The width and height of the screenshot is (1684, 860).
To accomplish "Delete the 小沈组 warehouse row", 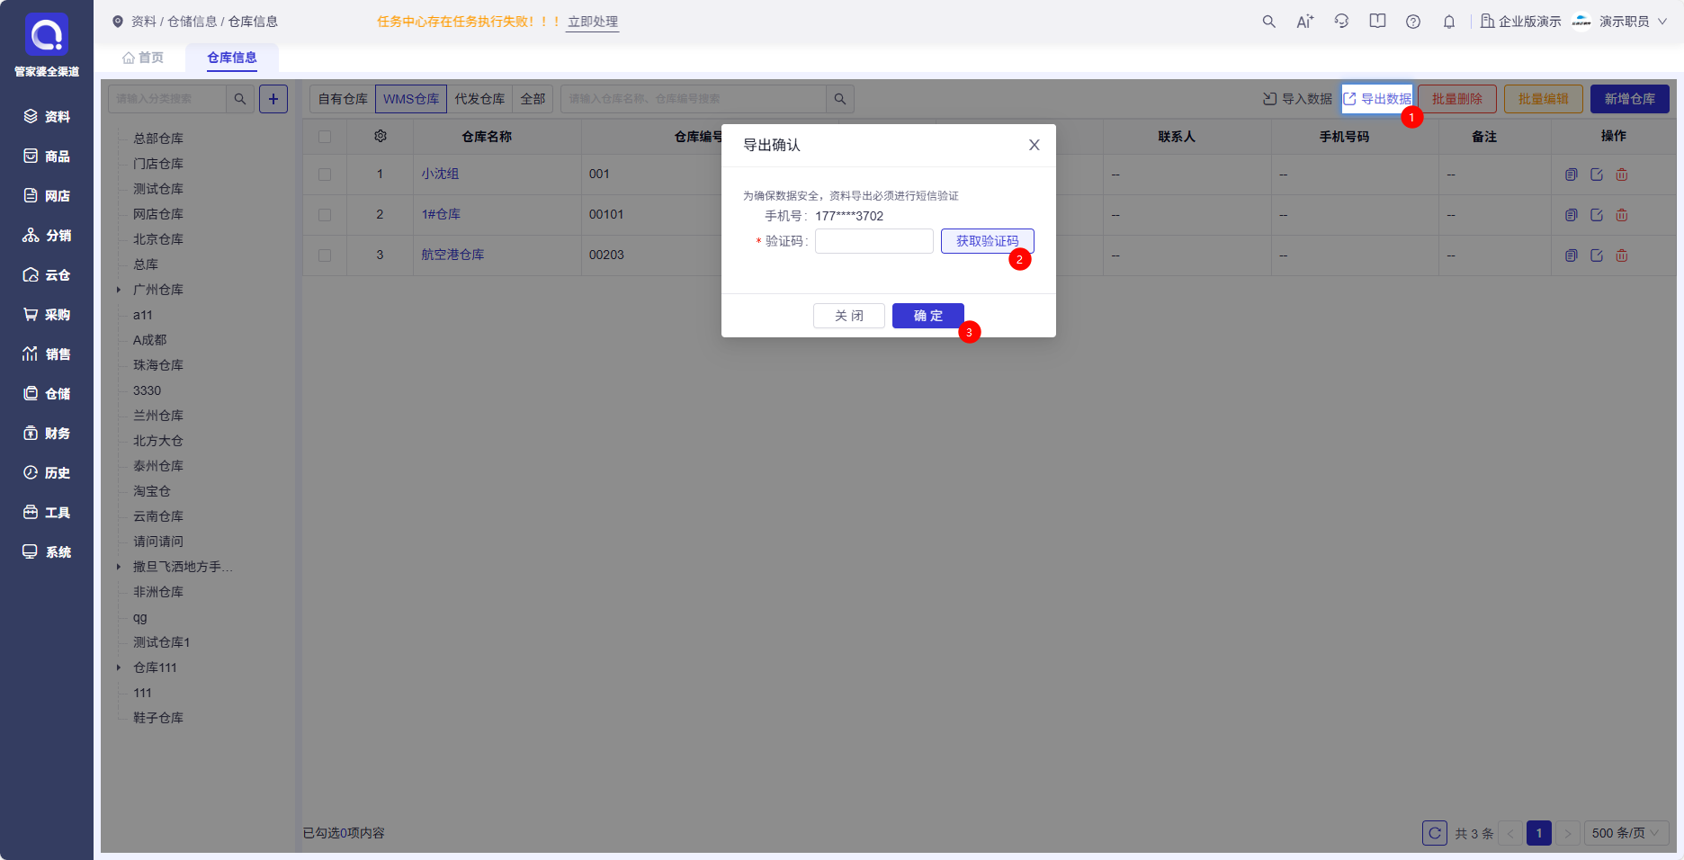I will pos(1622,175).
